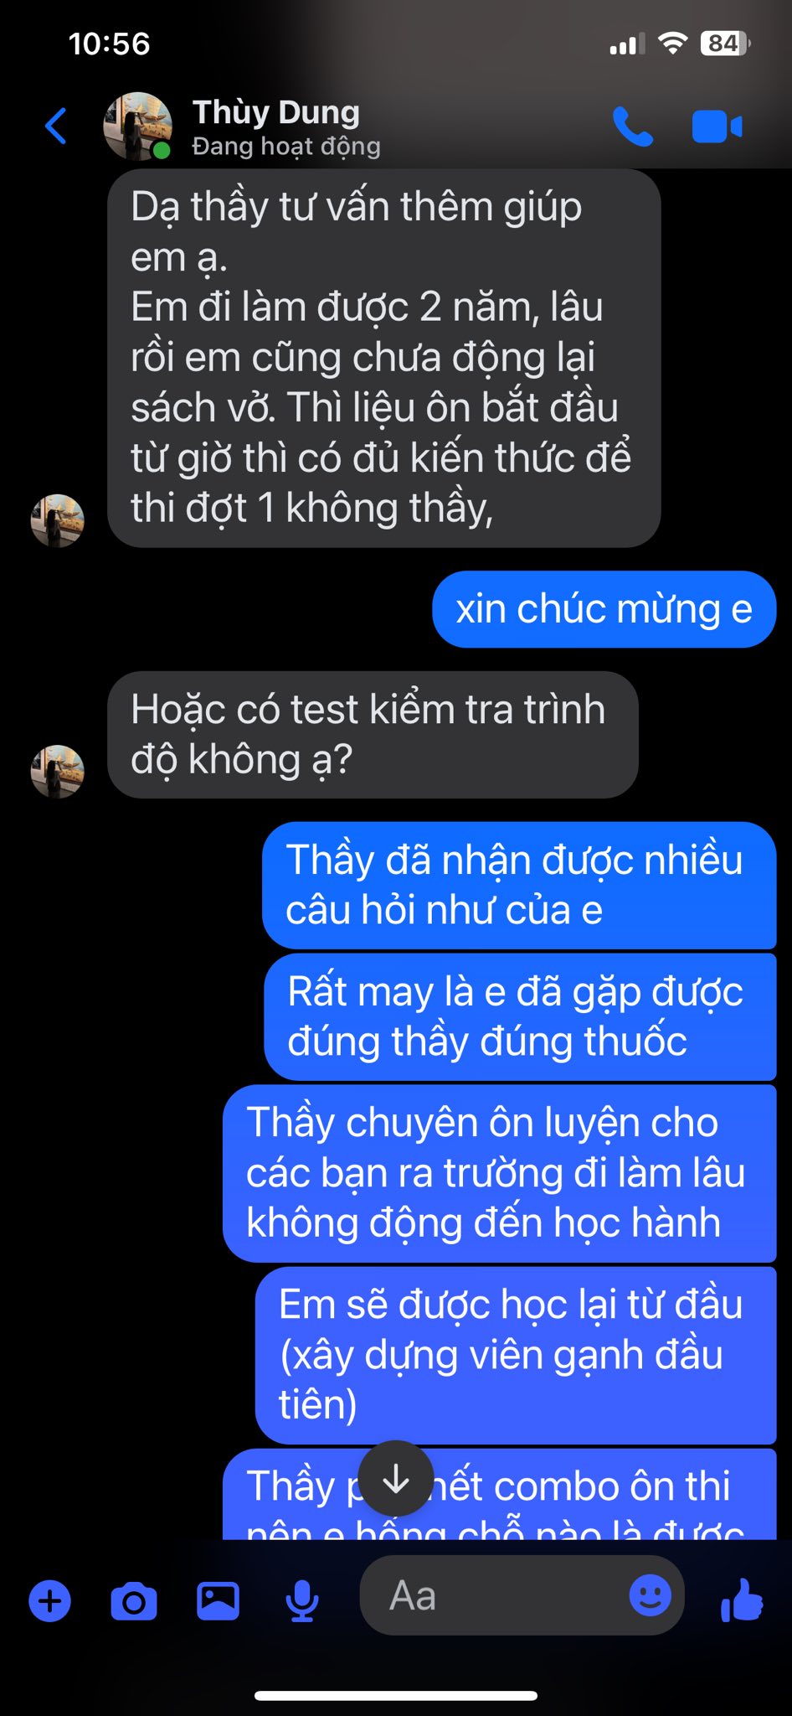
Task: Start a voice call with Thùy Dung
Action: tap(632, 127)
